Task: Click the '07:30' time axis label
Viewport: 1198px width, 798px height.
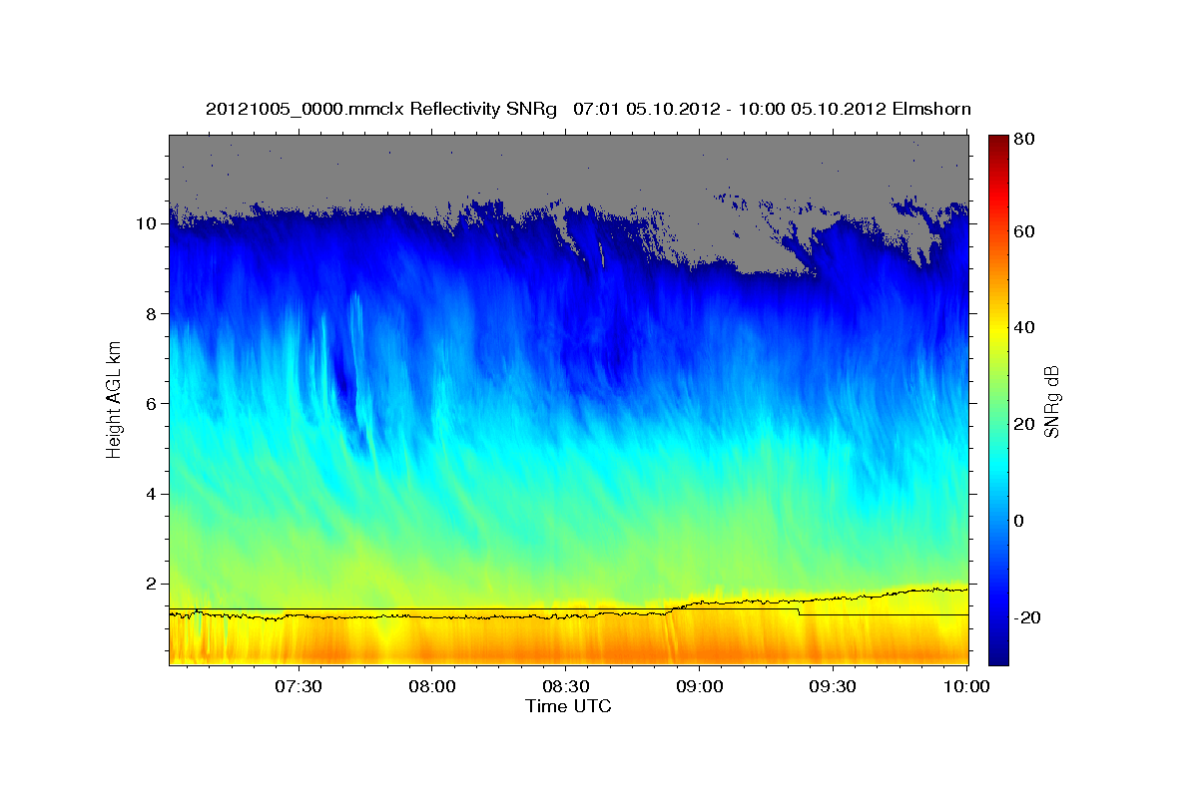Action: [x=299, y=686]
